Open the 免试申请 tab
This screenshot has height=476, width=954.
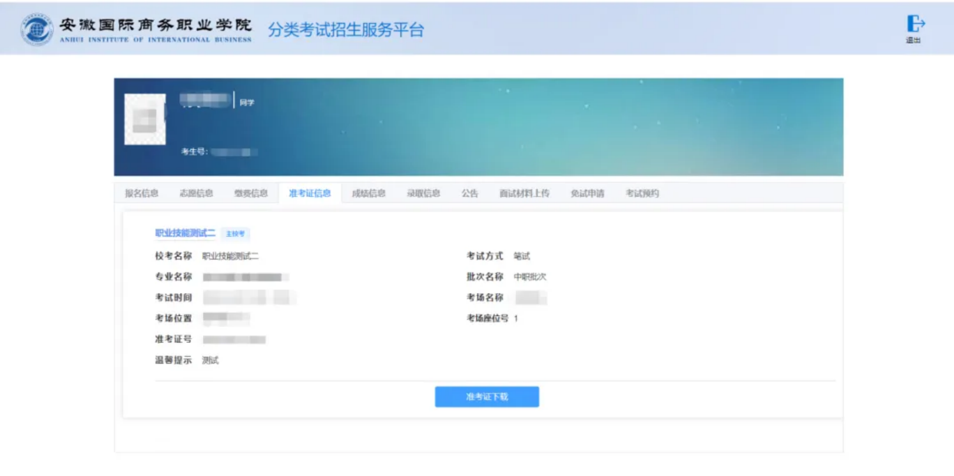[587, 193]
